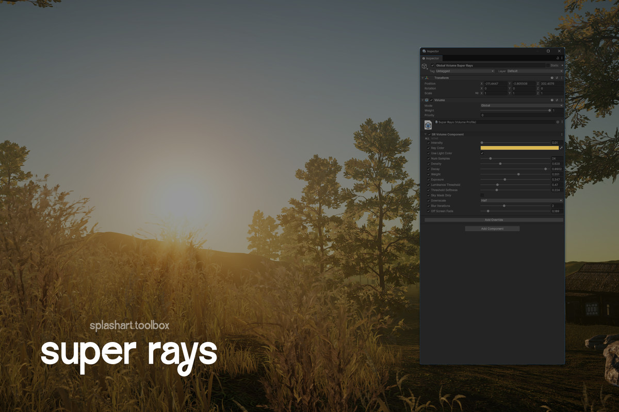Screen dimensions: 619x412
Task: Toggle Decay override checkbox
Action: pyautogui.click(x=428, y=169)
